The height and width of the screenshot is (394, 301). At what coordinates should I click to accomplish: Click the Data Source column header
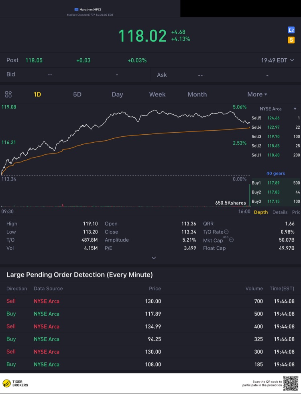click(48, 289)
